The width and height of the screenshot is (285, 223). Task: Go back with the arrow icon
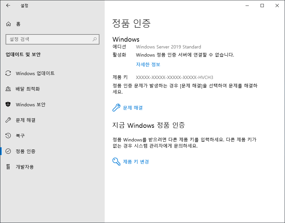click(8, 6)
